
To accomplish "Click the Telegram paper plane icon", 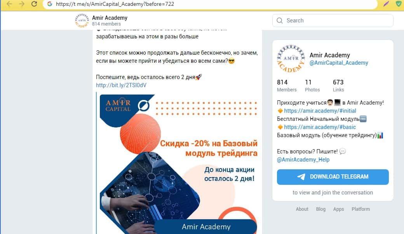I will 301,177.
